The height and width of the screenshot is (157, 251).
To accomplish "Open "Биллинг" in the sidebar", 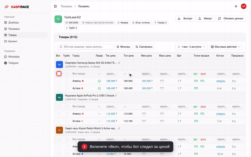I will click(x=25, y=41).
